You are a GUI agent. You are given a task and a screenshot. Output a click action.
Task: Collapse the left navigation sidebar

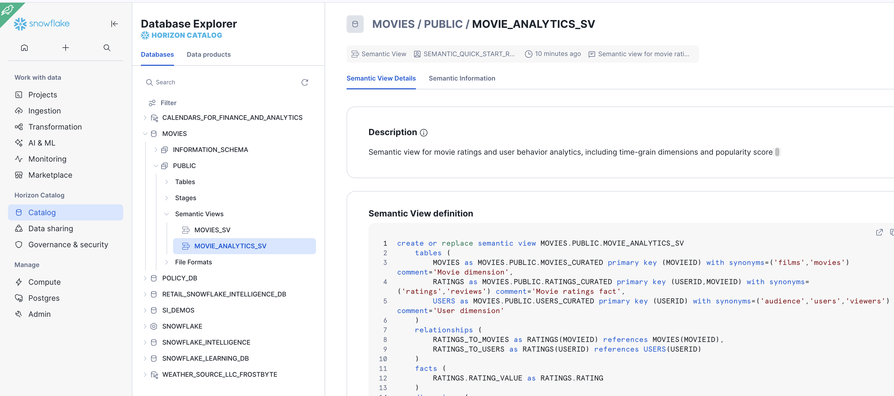pos(115,24)
